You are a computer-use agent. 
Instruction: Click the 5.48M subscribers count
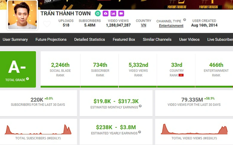(90, 25)
